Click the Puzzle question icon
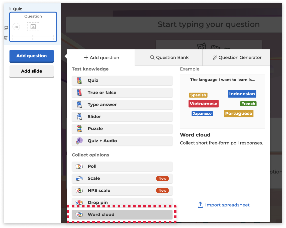The image size is (286, 228). (x=79, y=129)
